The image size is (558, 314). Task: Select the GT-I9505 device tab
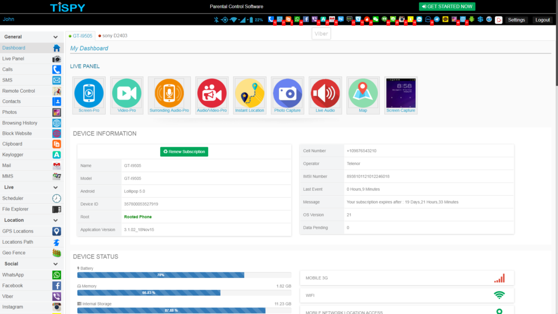(x=81, y=35)
